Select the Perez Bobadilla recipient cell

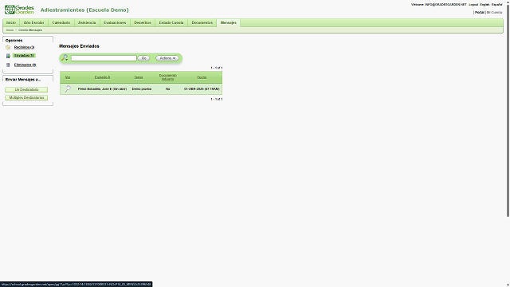tap(102, 88)
